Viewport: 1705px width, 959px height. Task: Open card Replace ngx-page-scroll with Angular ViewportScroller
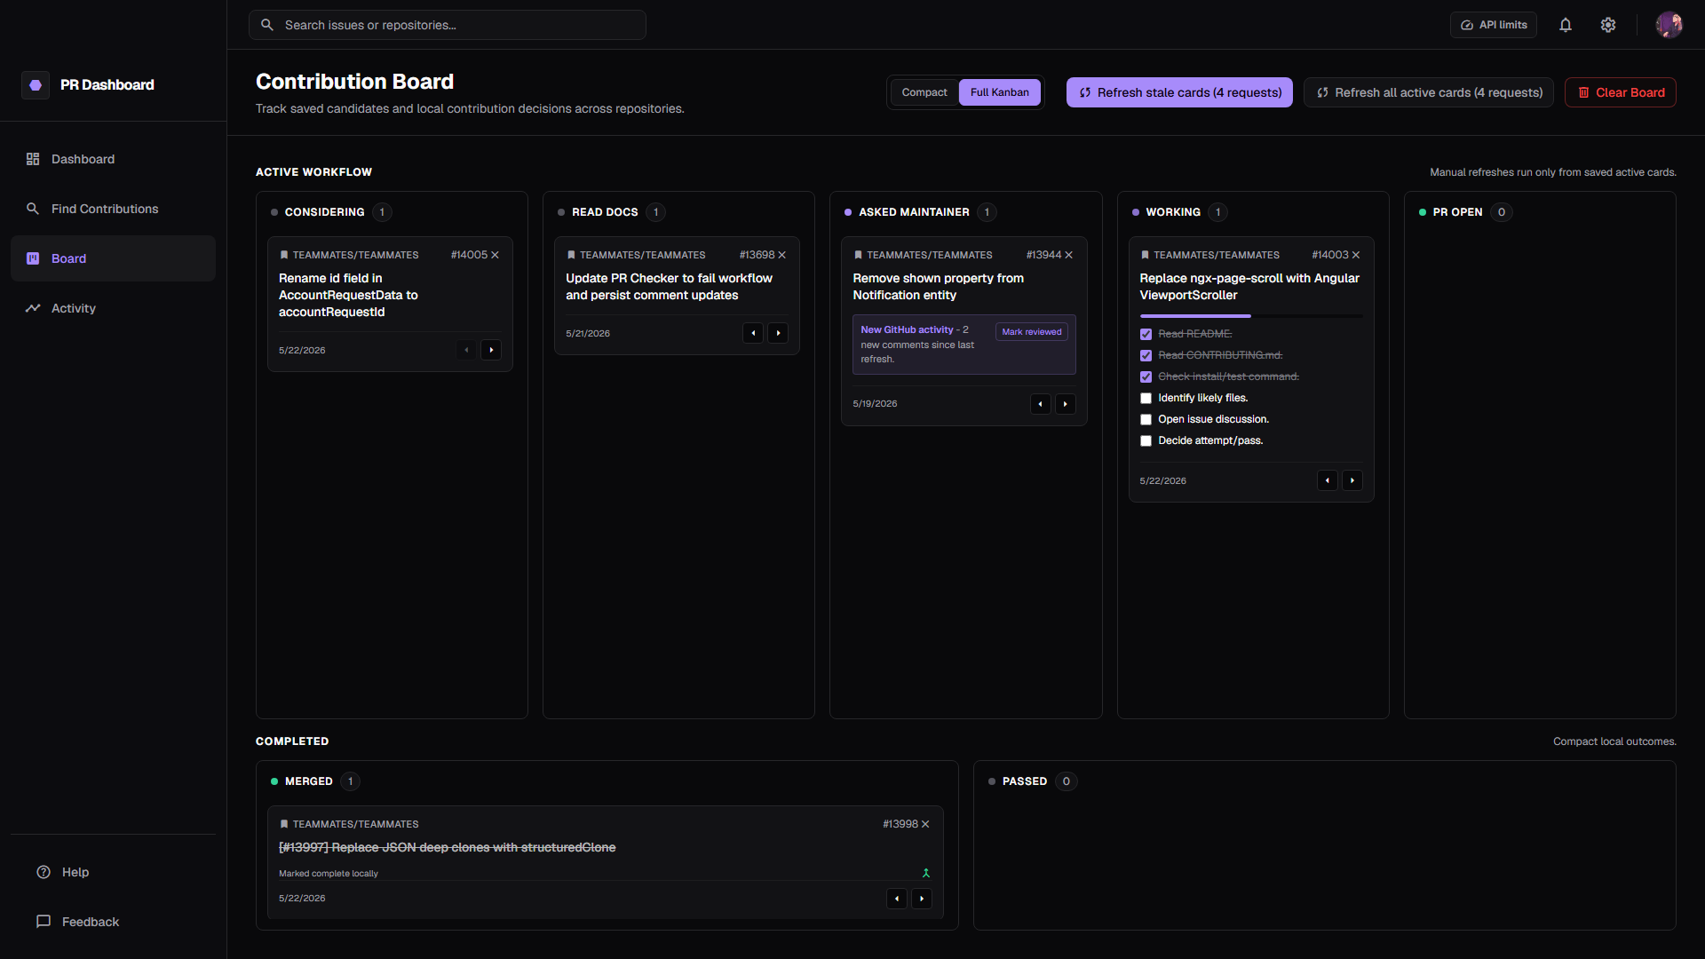point(1249,287)
